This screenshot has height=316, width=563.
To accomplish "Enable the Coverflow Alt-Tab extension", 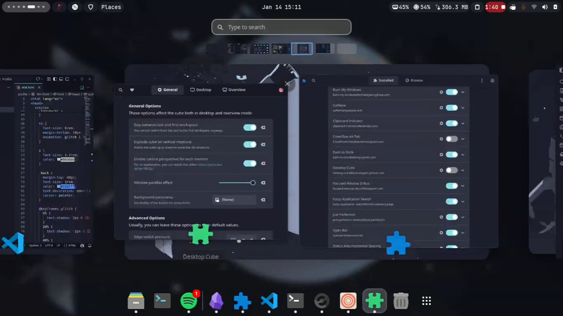I will pyautogui.click(x=451, y=139).
